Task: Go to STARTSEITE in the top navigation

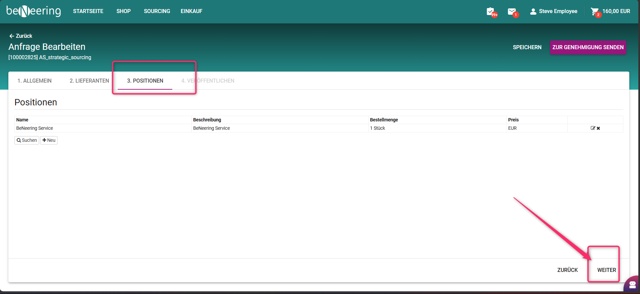Action: [x=88, y=11]
